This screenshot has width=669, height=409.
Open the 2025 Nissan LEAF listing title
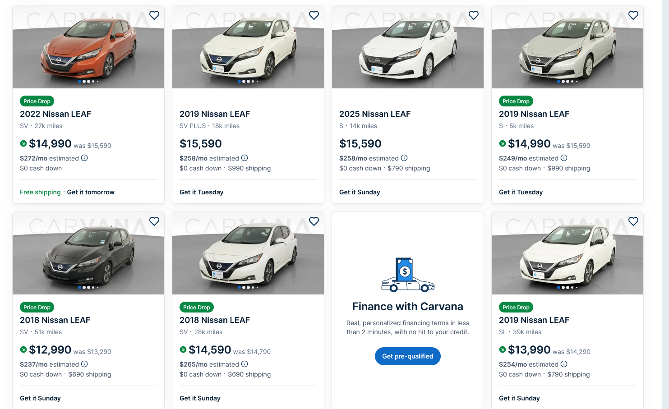coord(374,114)
